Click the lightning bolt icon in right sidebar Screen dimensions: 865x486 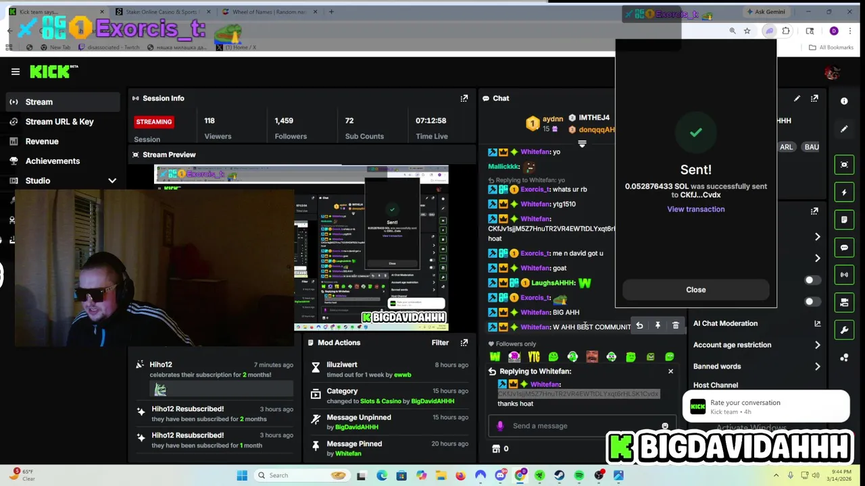point(844,192)
